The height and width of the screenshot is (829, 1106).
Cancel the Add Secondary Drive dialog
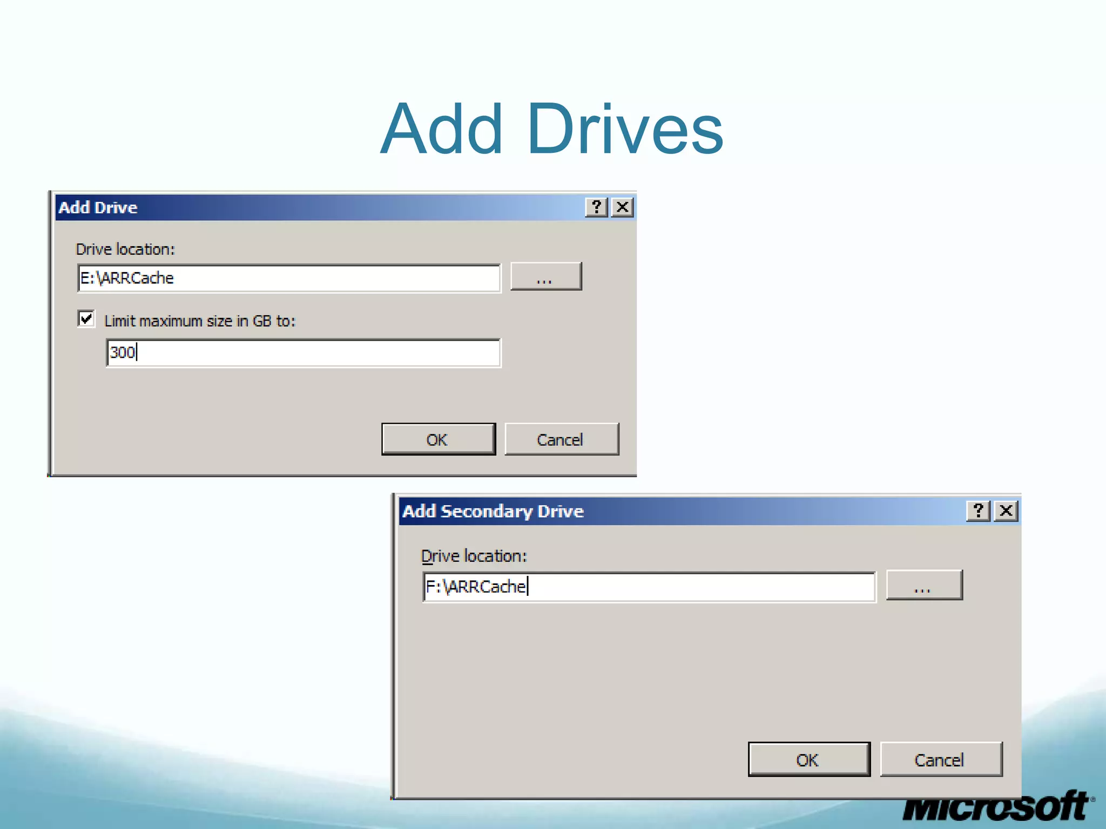coord(941,759)
